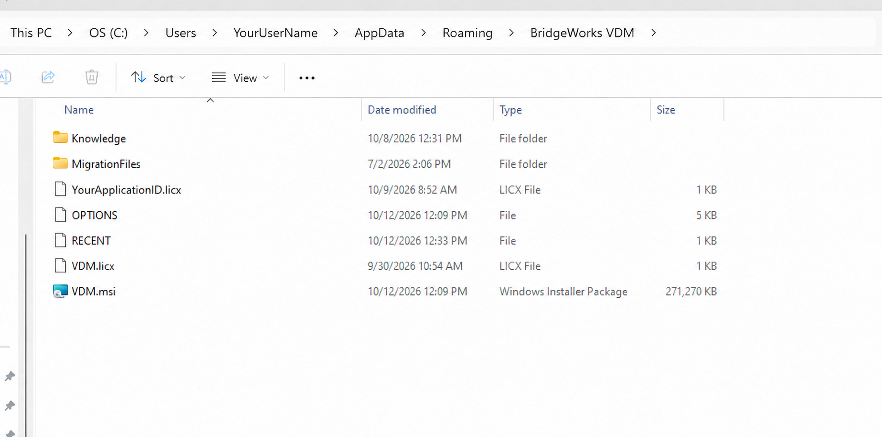Click the date 9/30/2026 10:54 AM

tap(415, 266)
